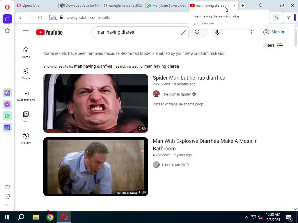Screen dimensions: 298x223
Task: Open browsing history clock icon in sidebar
Action: coord(7,197)
